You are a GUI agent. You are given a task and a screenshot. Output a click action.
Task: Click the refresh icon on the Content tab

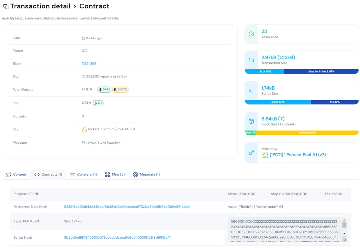pos(8,174)
